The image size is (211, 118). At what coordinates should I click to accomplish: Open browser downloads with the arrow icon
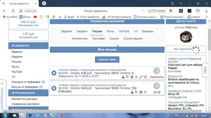pos(206,11)
